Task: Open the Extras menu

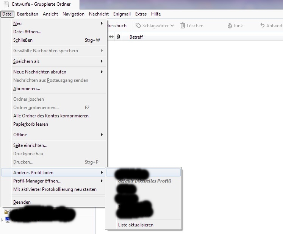Action: tap(141, 14)
